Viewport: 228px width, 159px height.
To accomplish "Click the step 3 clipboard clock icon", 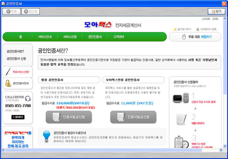I will 182,142.
